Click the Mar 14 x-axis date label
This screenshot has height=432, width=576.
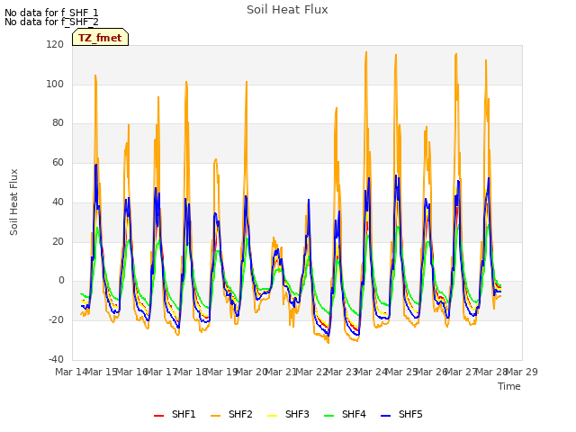(x=71, y=372)
